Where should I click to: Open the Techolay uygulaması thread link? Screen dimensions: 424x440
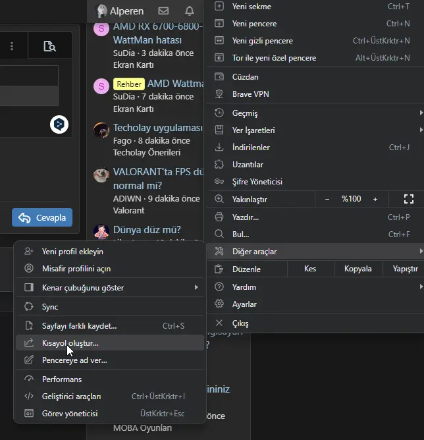[x=158, y=128]
